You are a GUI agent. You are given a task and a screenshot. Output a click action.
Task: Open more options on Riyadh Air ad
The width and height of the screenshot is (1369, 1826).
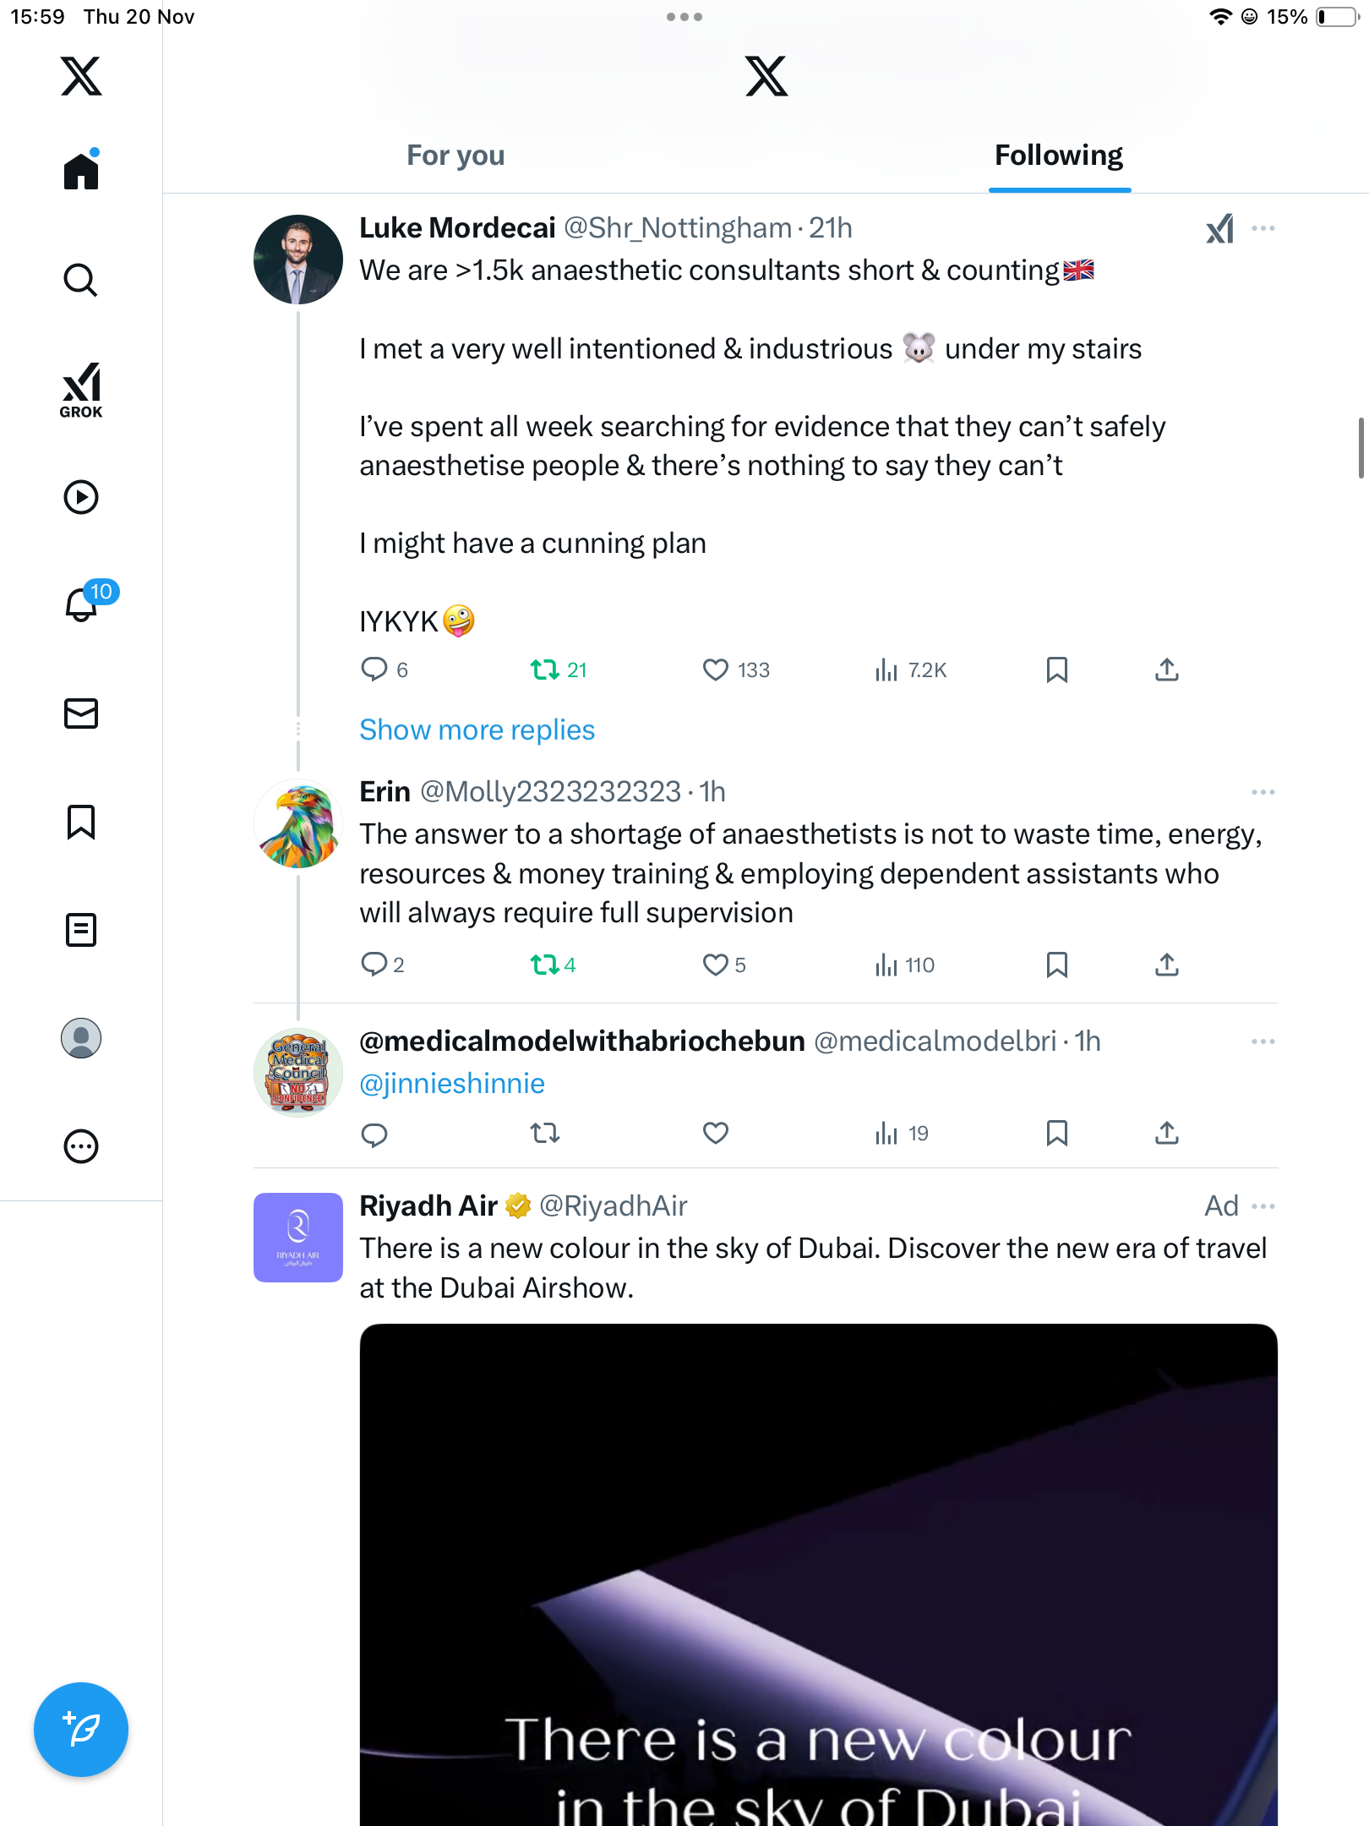(x=1263, y=1206)
